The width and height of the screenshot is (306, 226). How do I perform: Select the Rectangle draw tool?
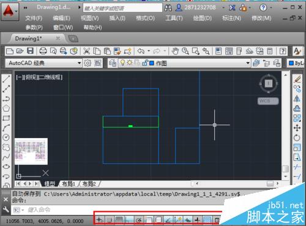pos(6,118)
